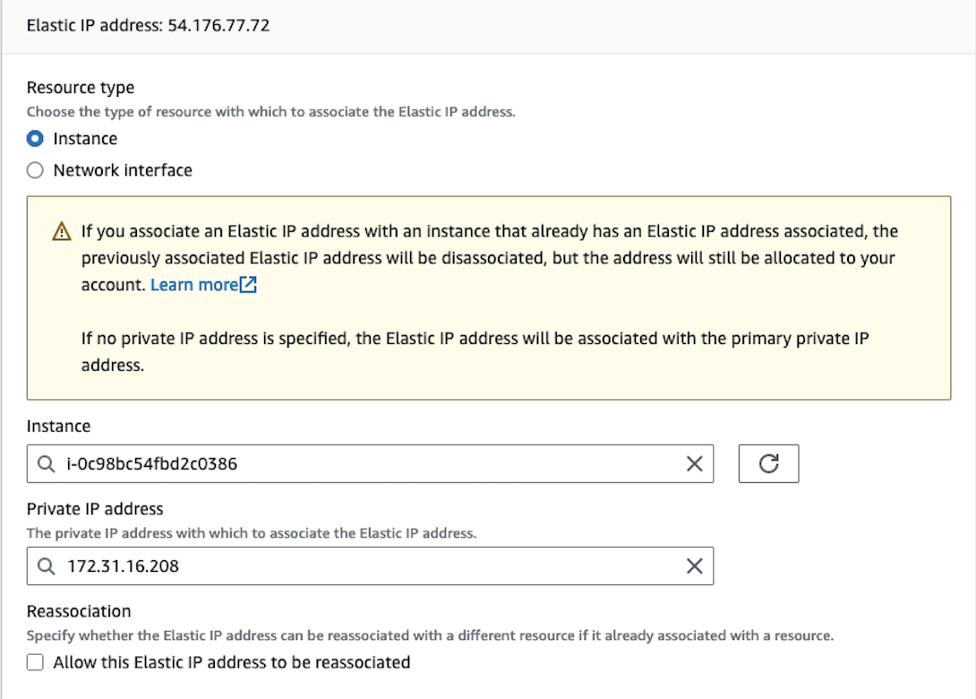The height and width of the screenshot is (699, 976).
Task: Click the "Reassociation" section heading
Action: pyautogui.click(x=79, y=611)
